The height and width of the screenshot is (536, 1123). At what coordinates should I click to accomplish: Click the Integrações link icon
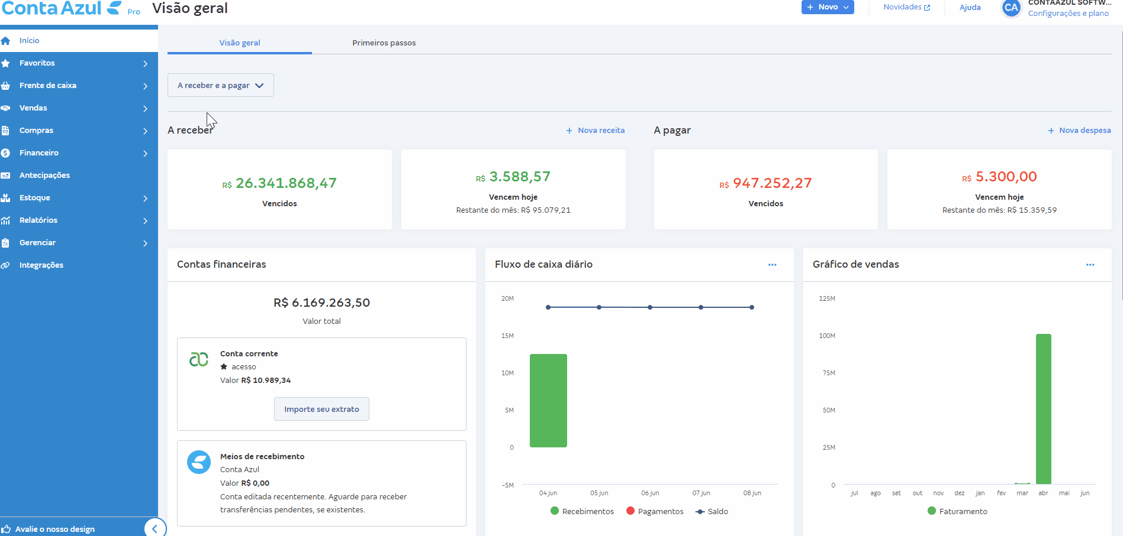(6, 265)
